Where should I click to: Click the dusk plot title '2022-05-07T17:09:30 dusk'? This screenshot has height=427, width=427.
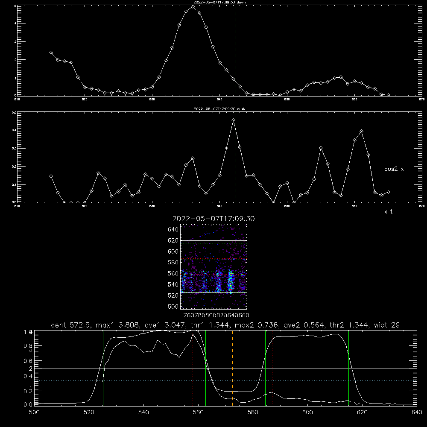coord(219,109)
